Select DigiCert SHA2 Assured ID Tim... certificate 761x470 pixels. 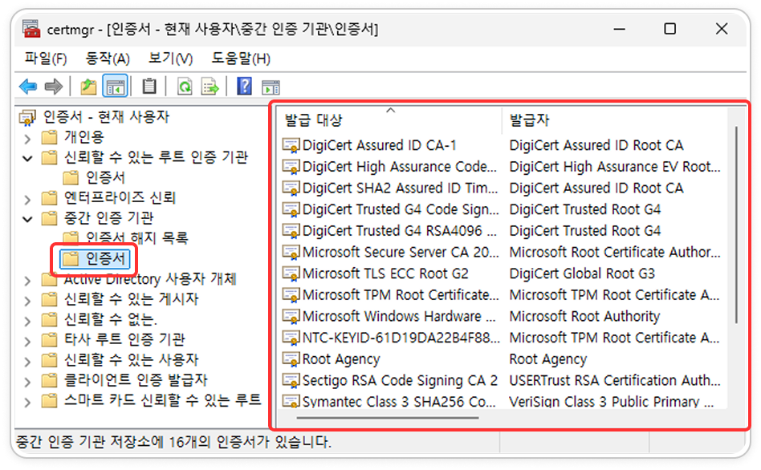[x=400, y=188]
